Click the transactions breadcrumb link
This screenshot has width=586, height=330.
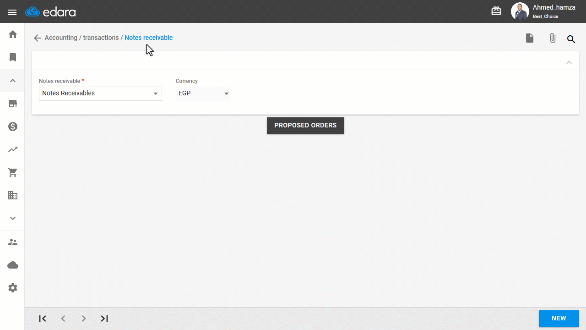[101, 38]
